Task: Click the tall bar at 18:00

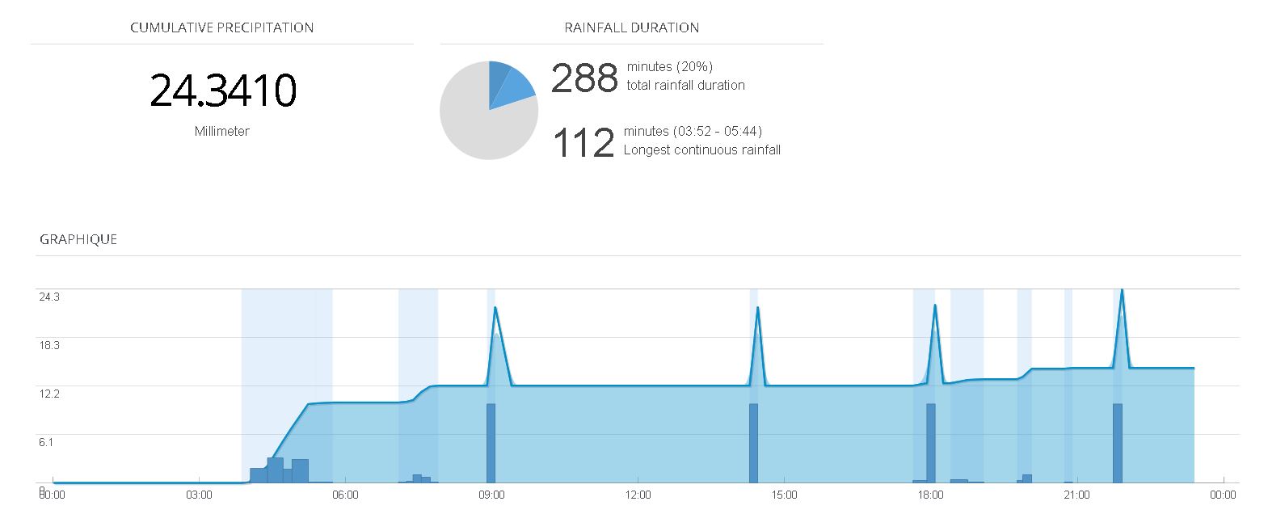Action: pyautogui.click(x=930, y=443)
